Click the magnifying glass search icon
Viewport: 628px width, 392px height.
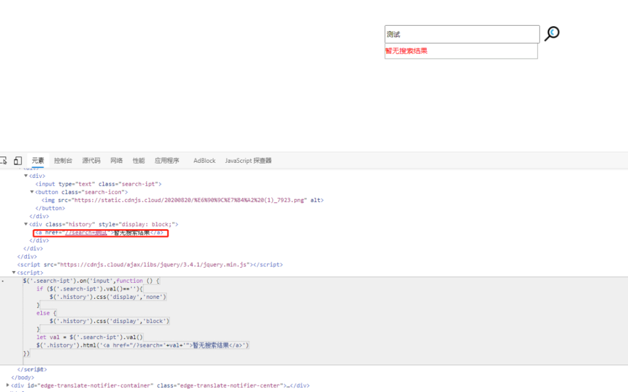(552, 33)
